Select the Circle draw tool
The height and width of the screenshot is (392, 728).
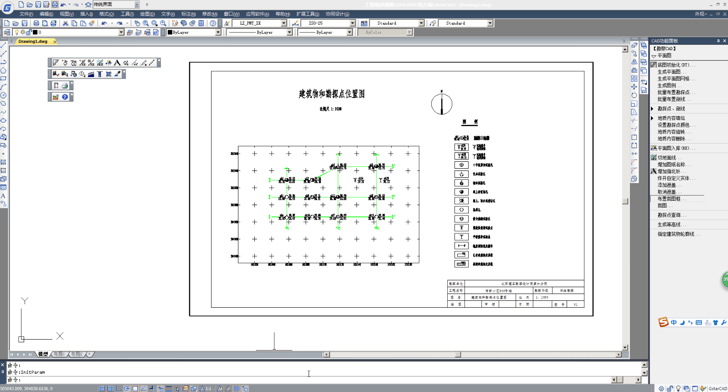tap(3, 95)
